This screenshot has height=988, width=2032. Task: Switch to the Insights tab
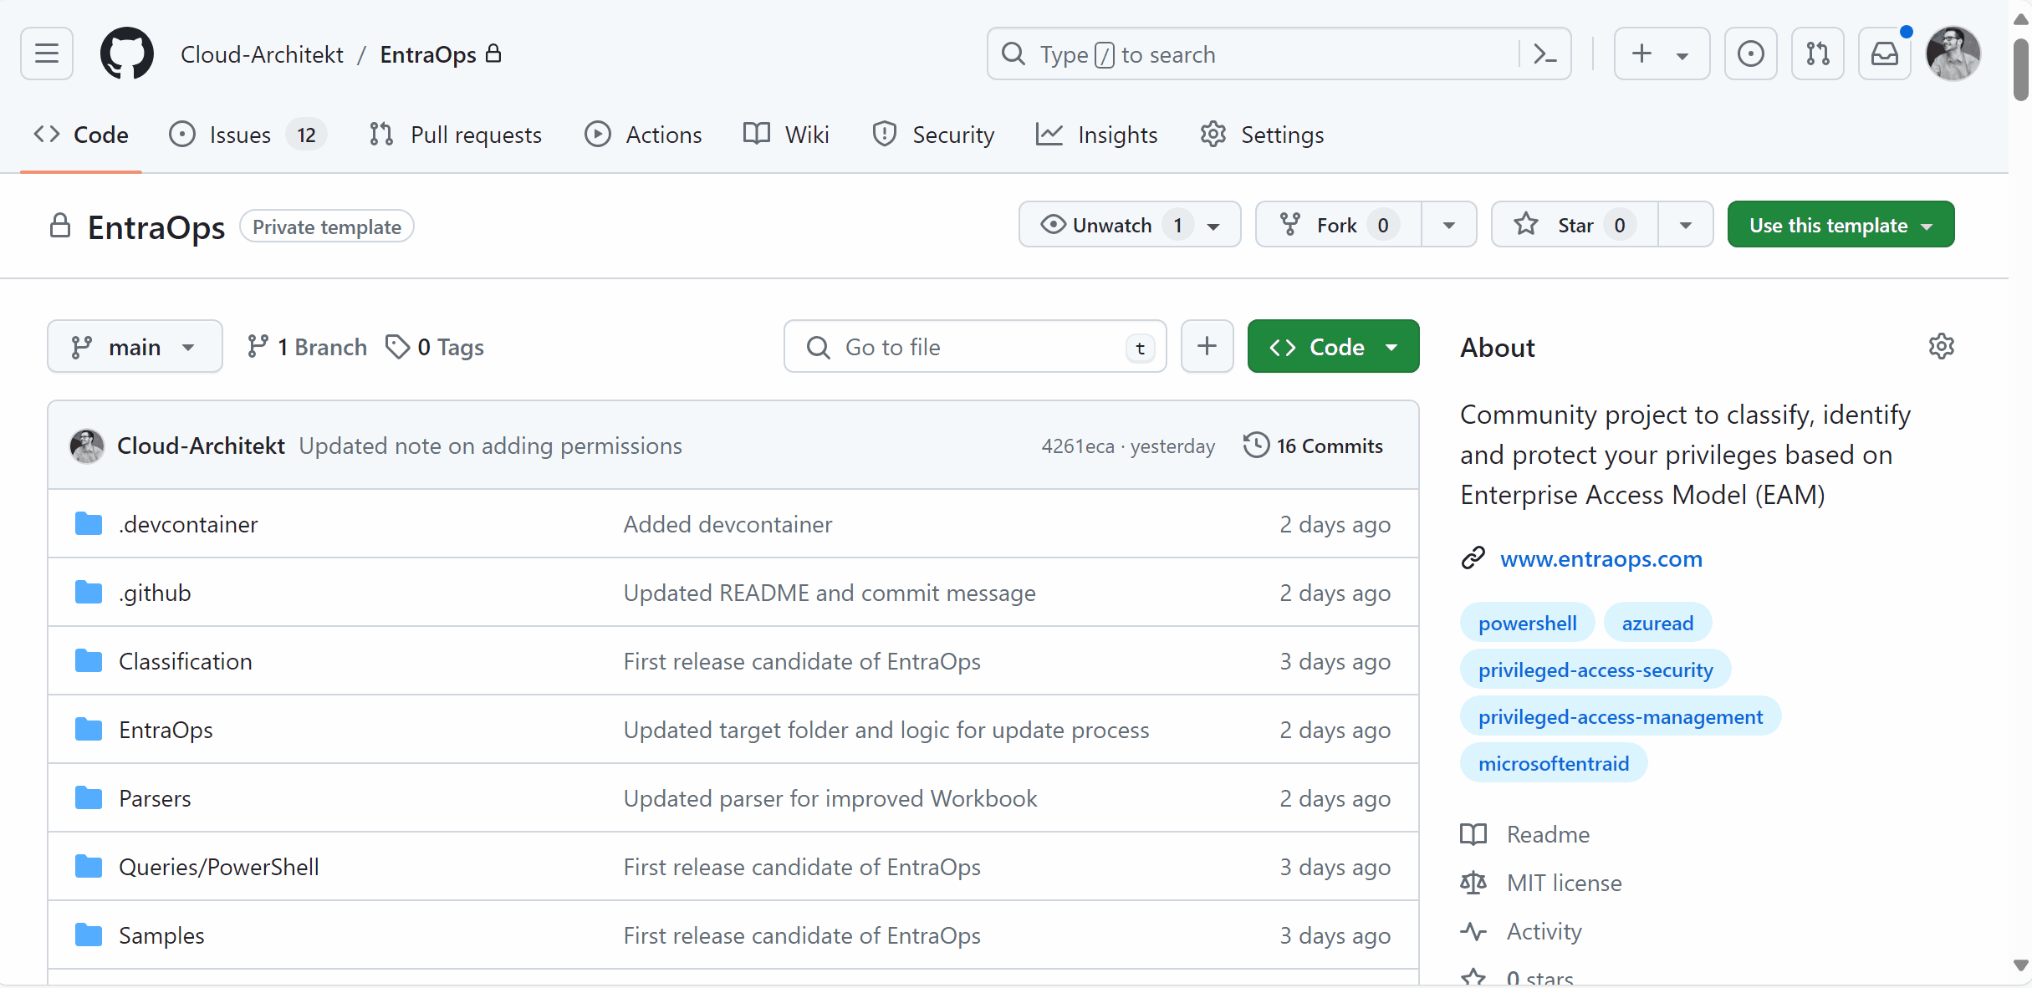(x=1096, y=135)
